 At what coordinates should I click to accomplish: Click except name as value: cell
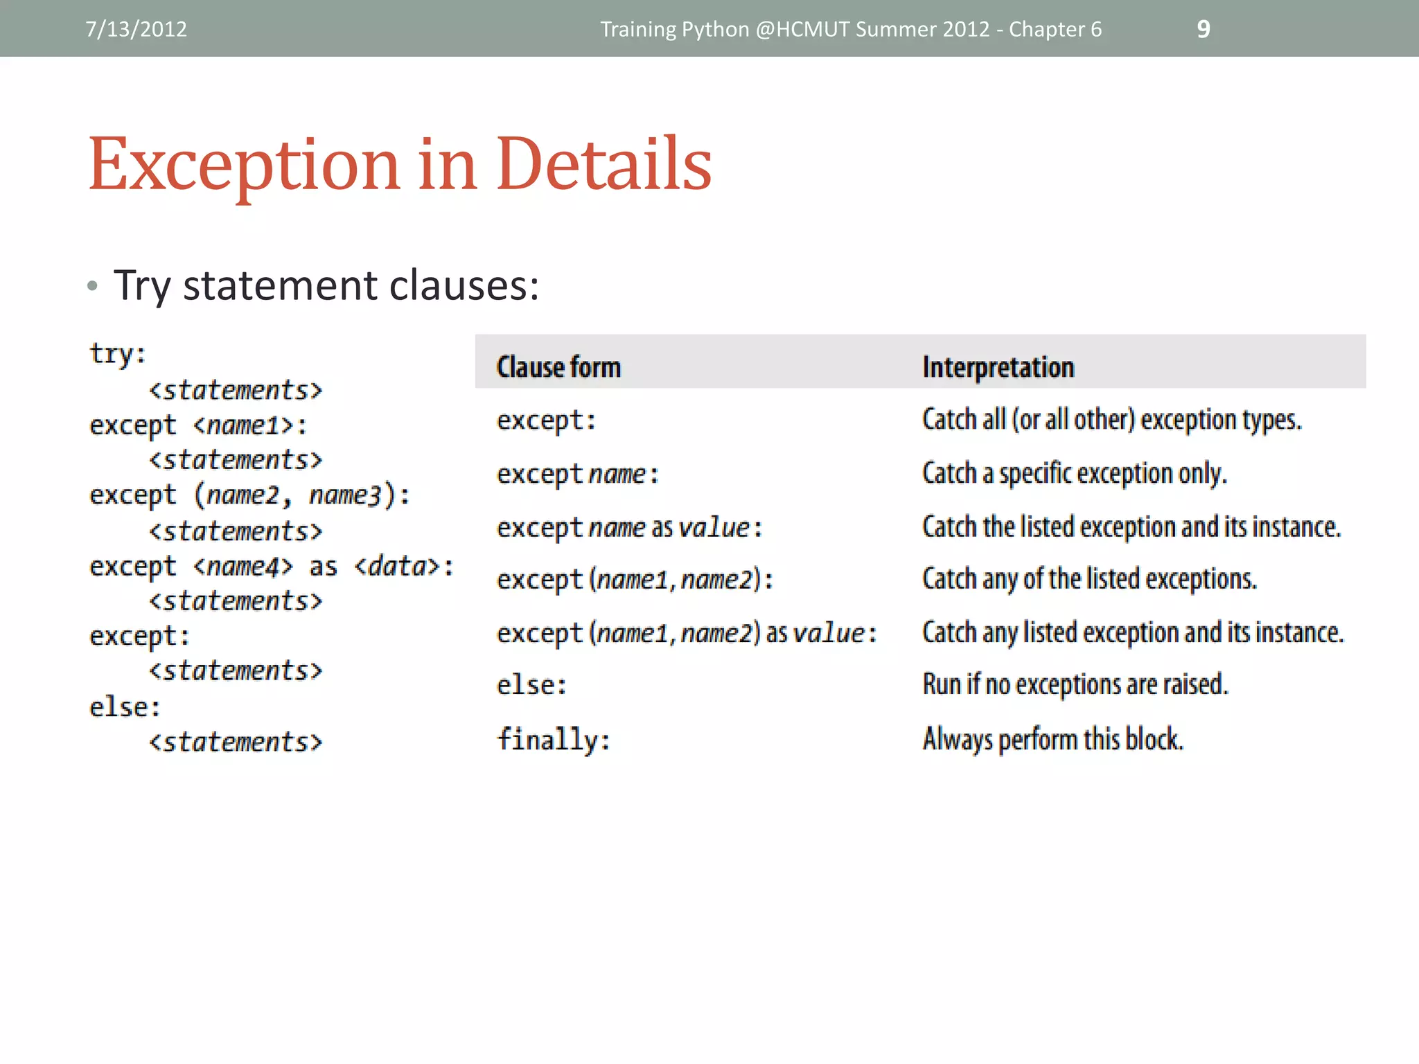(x=630, y=528)
